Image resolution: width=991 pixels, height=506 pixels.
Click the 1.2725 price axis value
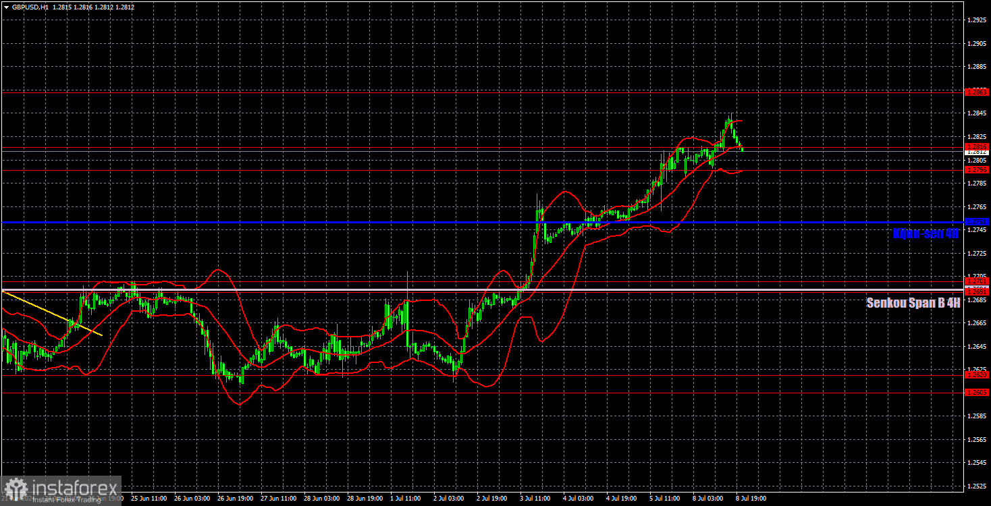click(976, 253)
